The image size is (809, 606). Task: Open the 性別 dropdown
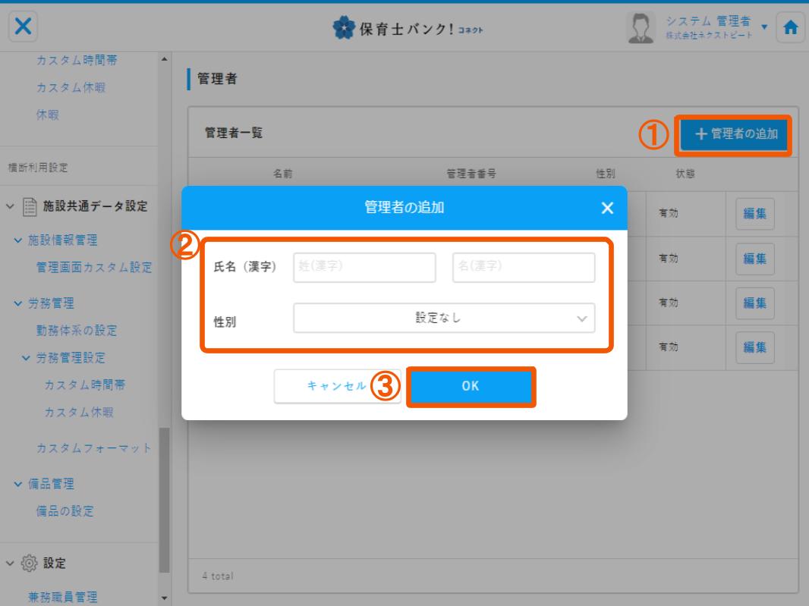pyautogui.click(x=444, y=319)
